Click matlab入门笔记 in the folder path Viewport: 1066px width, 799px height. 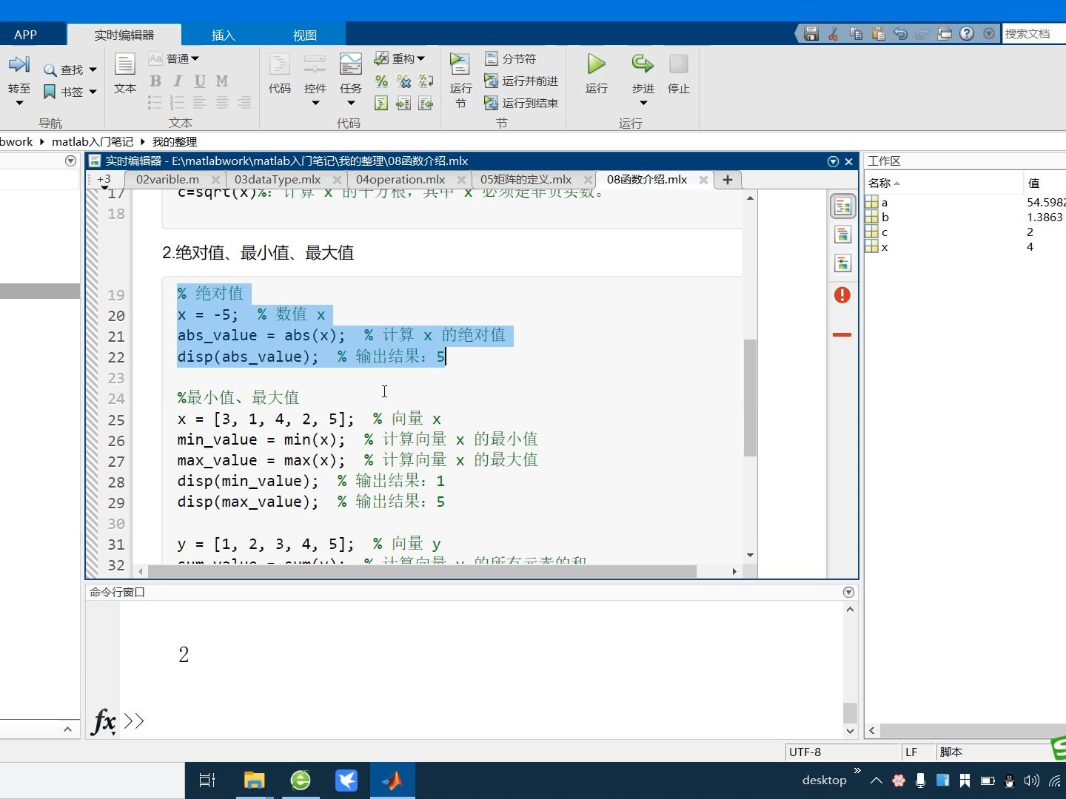pos(93,141)
